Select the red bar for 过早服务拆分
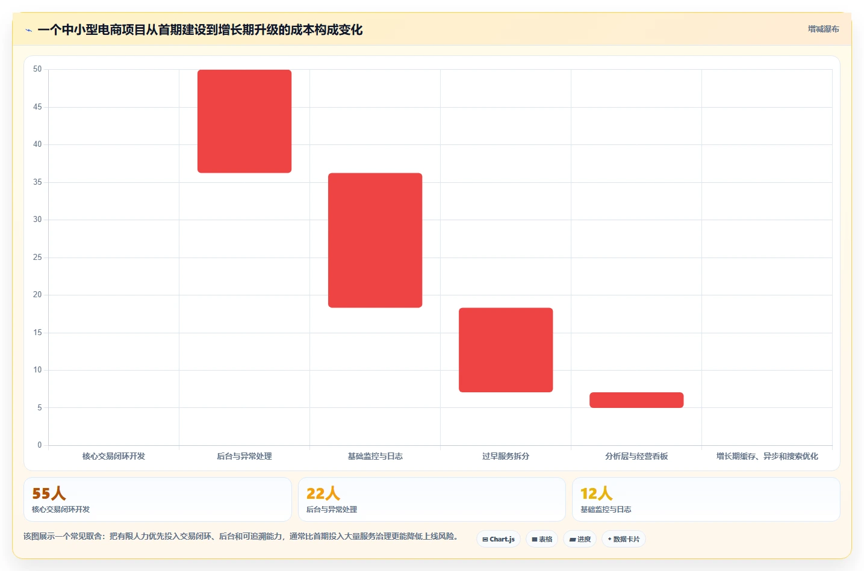 click(506, 350)
